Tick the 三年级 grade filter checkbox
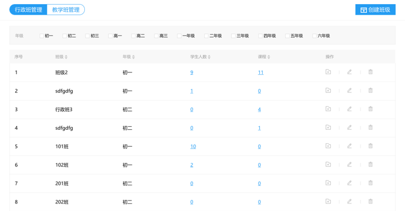The image size is (405, 211). pos(233,36)
